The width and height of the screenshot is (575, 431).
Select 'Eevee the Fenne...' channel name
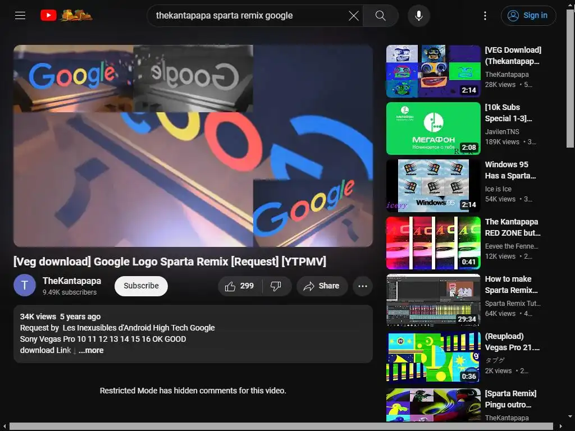[x=512, y=246]
